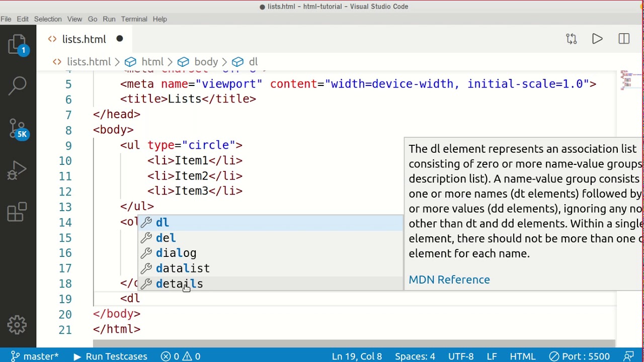
Task: Click the meta viewport line
Action: point(358,84)
